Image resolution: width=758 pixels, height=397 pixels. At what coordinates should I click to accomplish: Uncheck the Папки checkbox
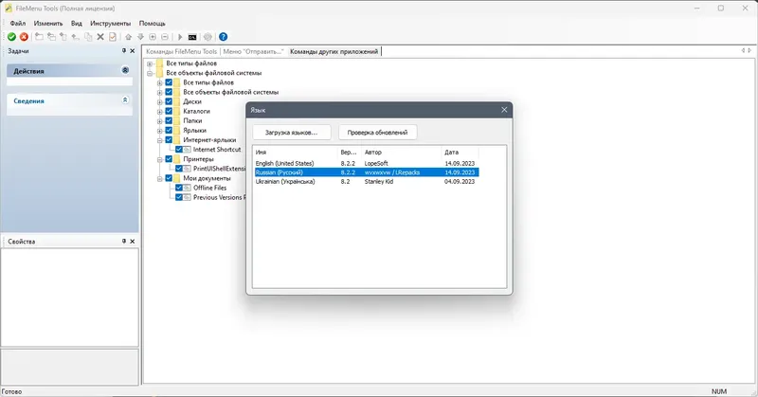point(169,120)
